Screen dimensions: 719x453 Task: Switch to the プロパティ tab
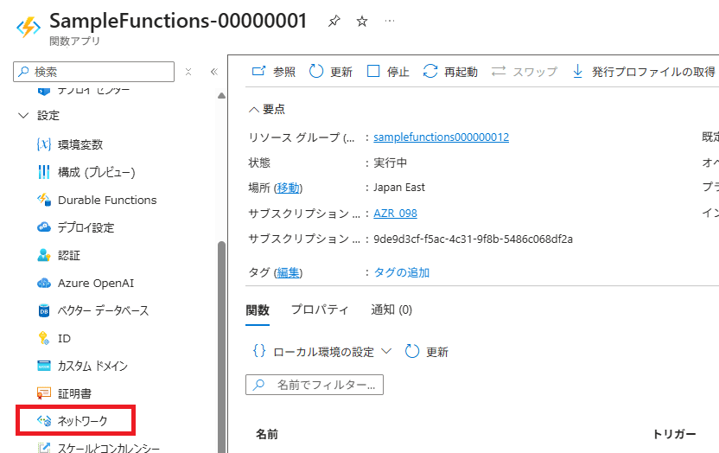pos(319,309)
